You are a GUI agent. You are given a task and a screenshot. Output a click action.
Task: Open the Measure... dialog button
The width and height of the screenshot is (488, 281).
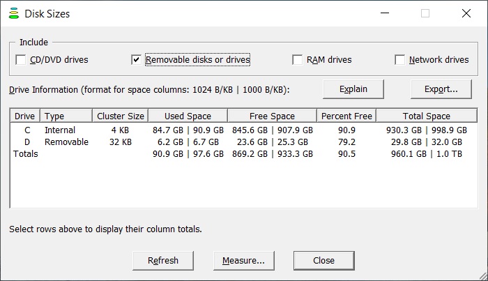coord(244,261)
